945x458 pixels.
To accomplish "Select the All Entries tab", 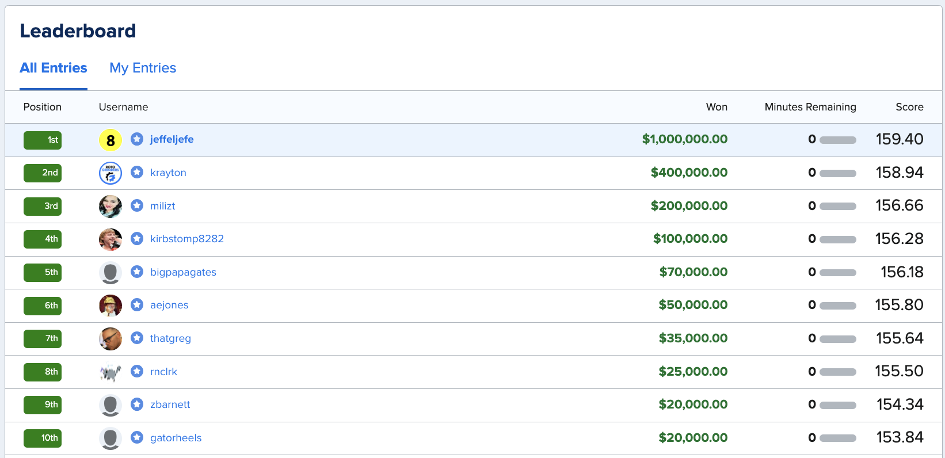I will click(54, 68).
